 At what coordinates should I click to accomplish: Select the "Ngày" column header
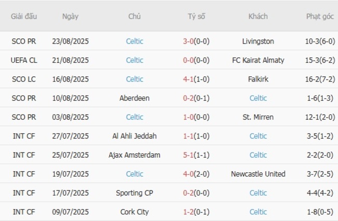pyautogui.click(x=70, y=16)
